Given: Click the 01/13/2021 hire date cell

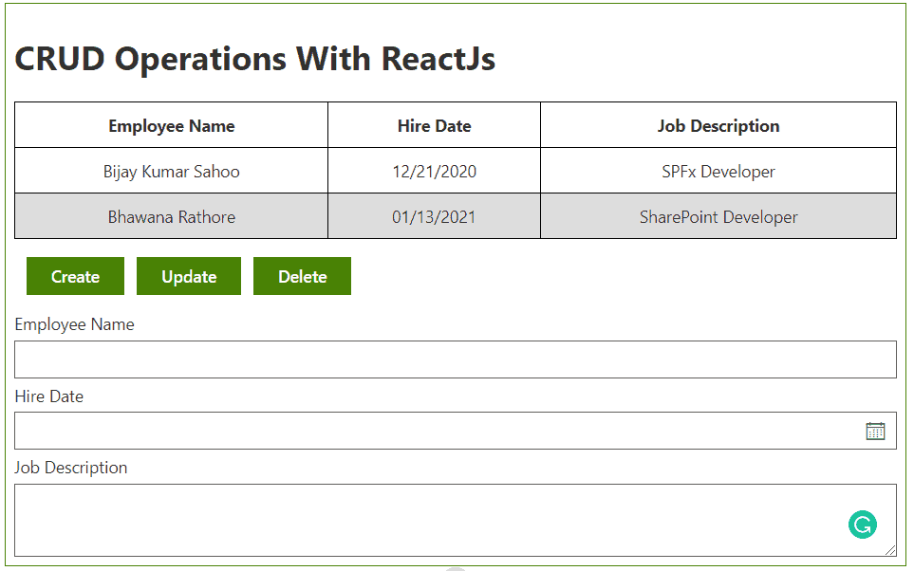Looking at the screenshot, I should (435, 217).
